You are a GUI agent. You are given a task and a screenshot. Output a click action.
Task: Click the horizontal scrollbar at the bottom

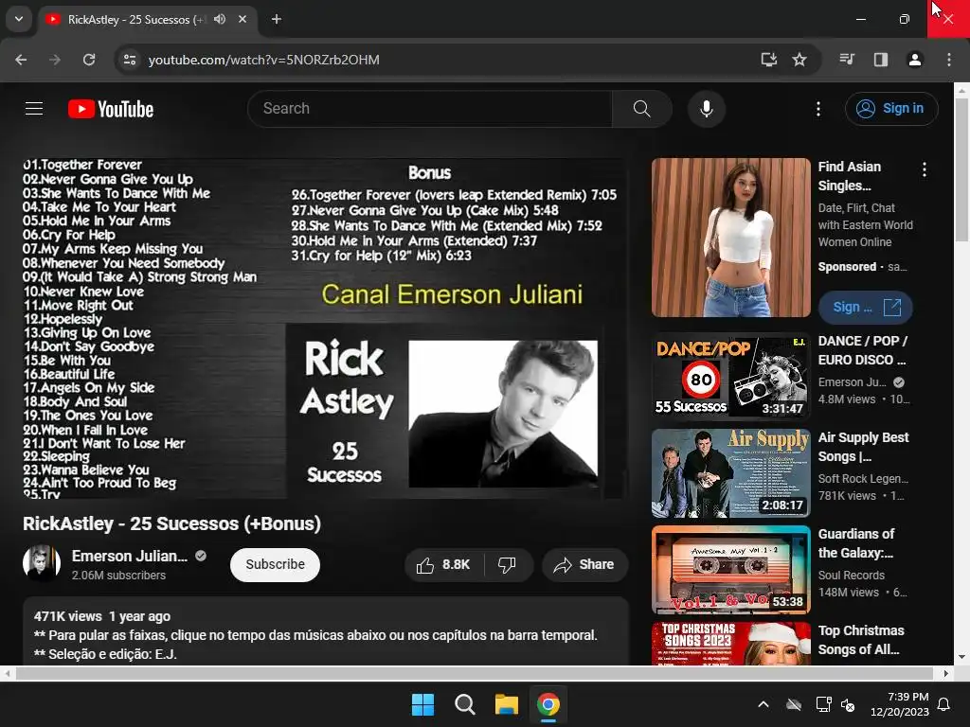[x=474, y=673]
